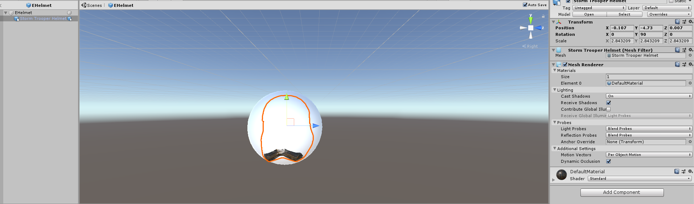
Task: Go back from prefab mode via the hierarchy arrow
Action: [1, 5]
